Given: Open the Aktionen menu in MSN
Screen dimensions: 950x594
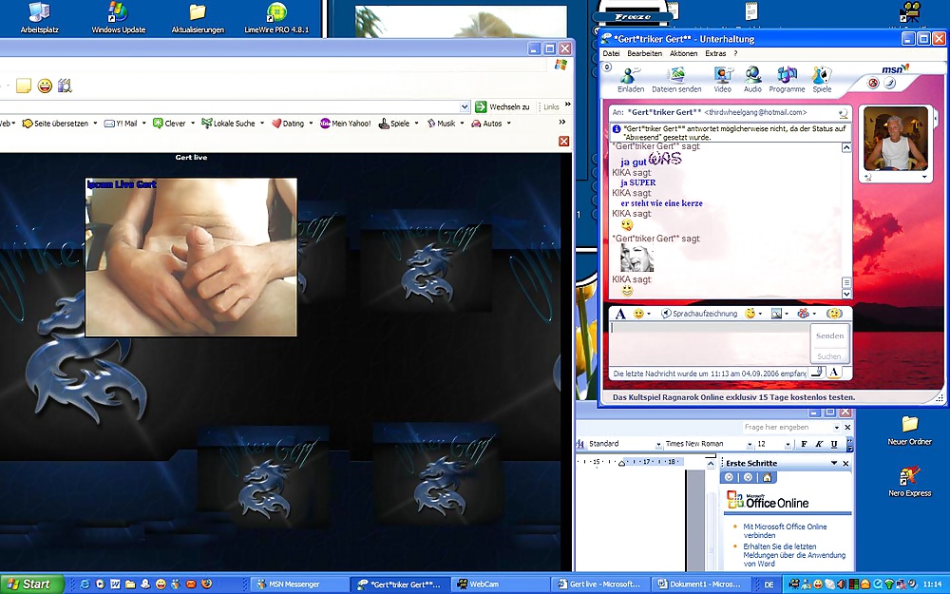Looking at the screenshot, I should (x=683, y=54).
